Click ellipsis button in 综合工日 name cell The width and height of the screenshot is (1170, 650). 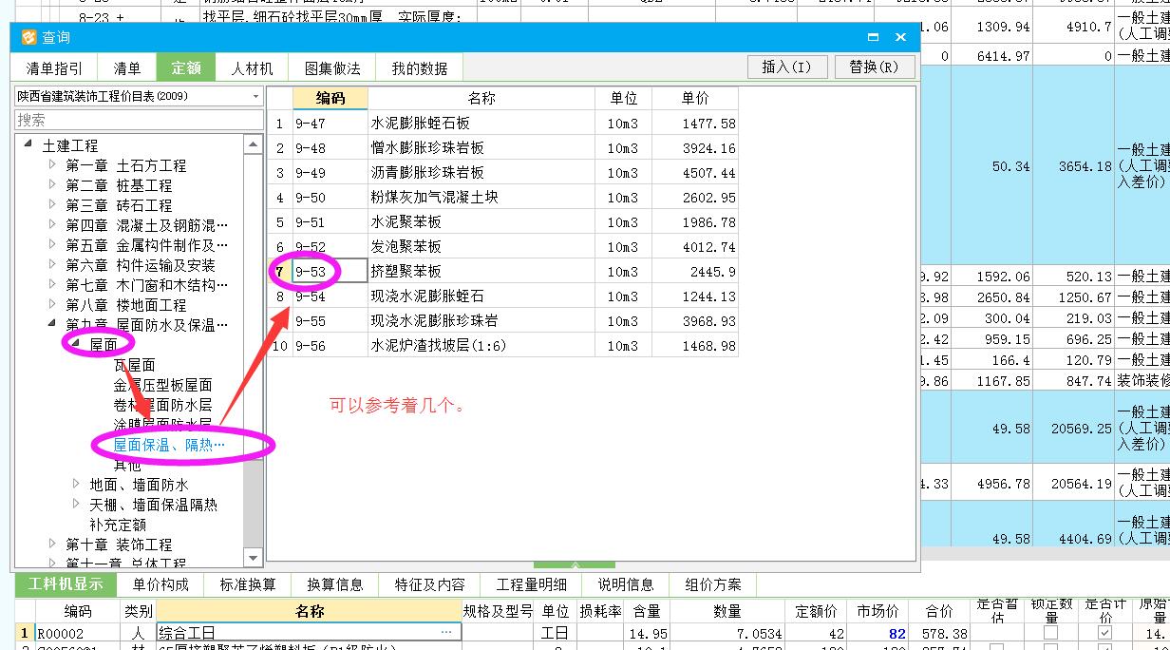446,632
